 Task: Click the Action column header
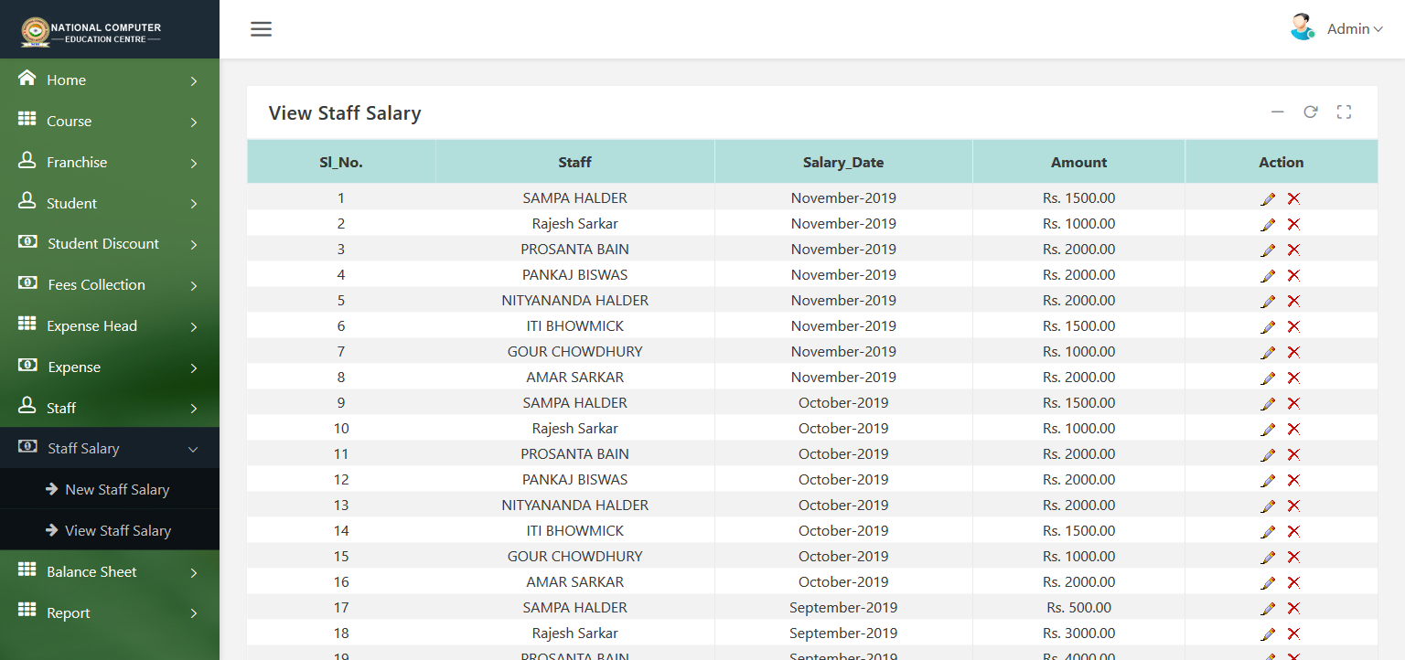point(1282,162)
